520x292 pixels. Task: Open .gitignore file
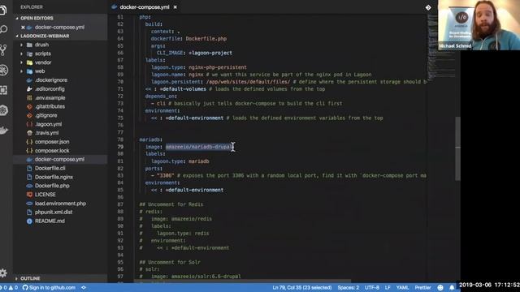point(45,115)
